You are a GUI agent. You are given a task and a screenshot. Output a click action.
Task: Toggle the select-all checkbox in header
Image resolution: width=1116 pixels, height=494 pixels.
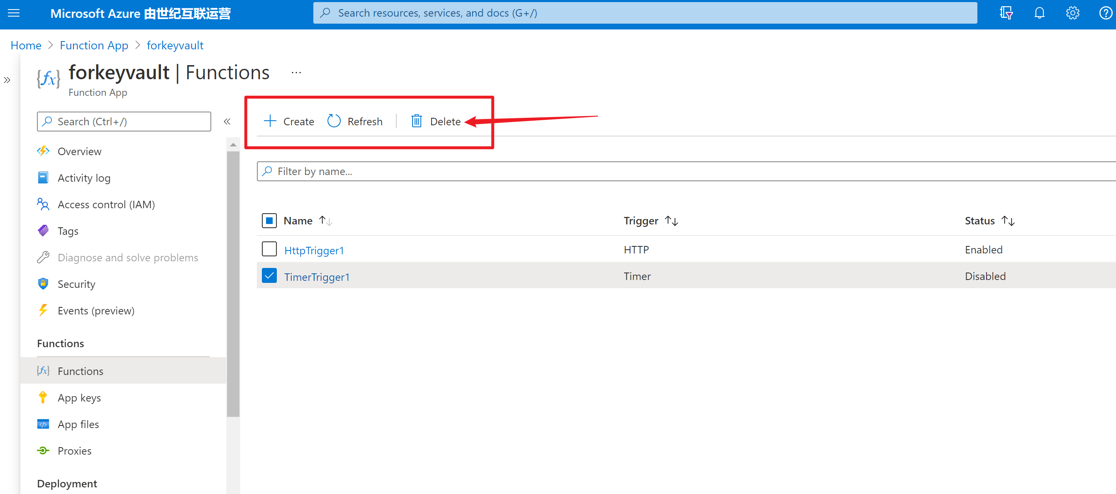(269, 221)
